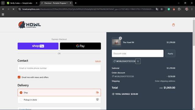Screen dimensions: 195x110
Task: Click the truck icon in Ship option
Action: click(97, 92)
